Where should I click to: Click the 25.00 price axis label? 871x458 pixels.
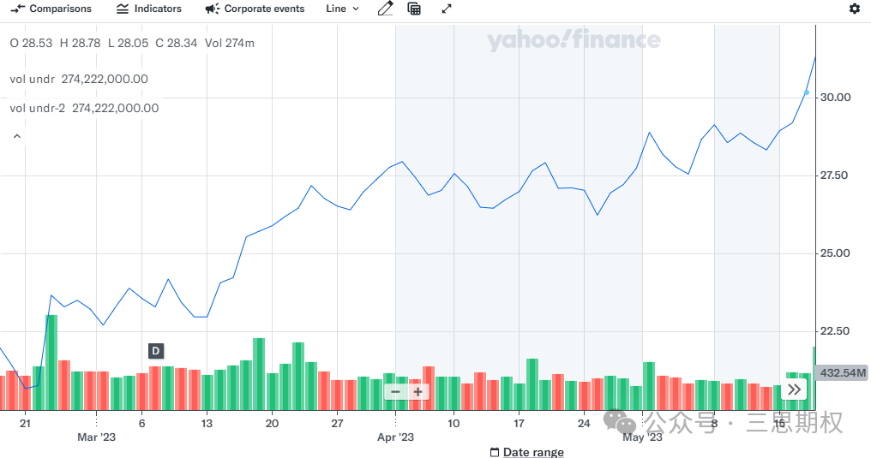[836, 253]
